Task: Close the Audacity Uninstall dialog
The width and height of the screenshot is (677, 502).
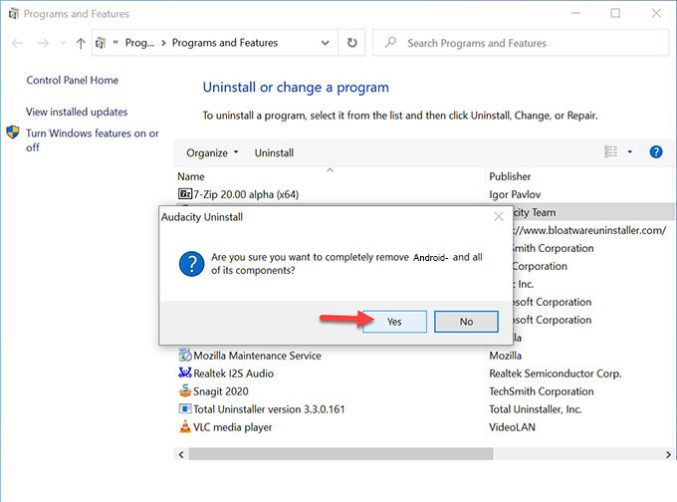Action: click(498, 216)
